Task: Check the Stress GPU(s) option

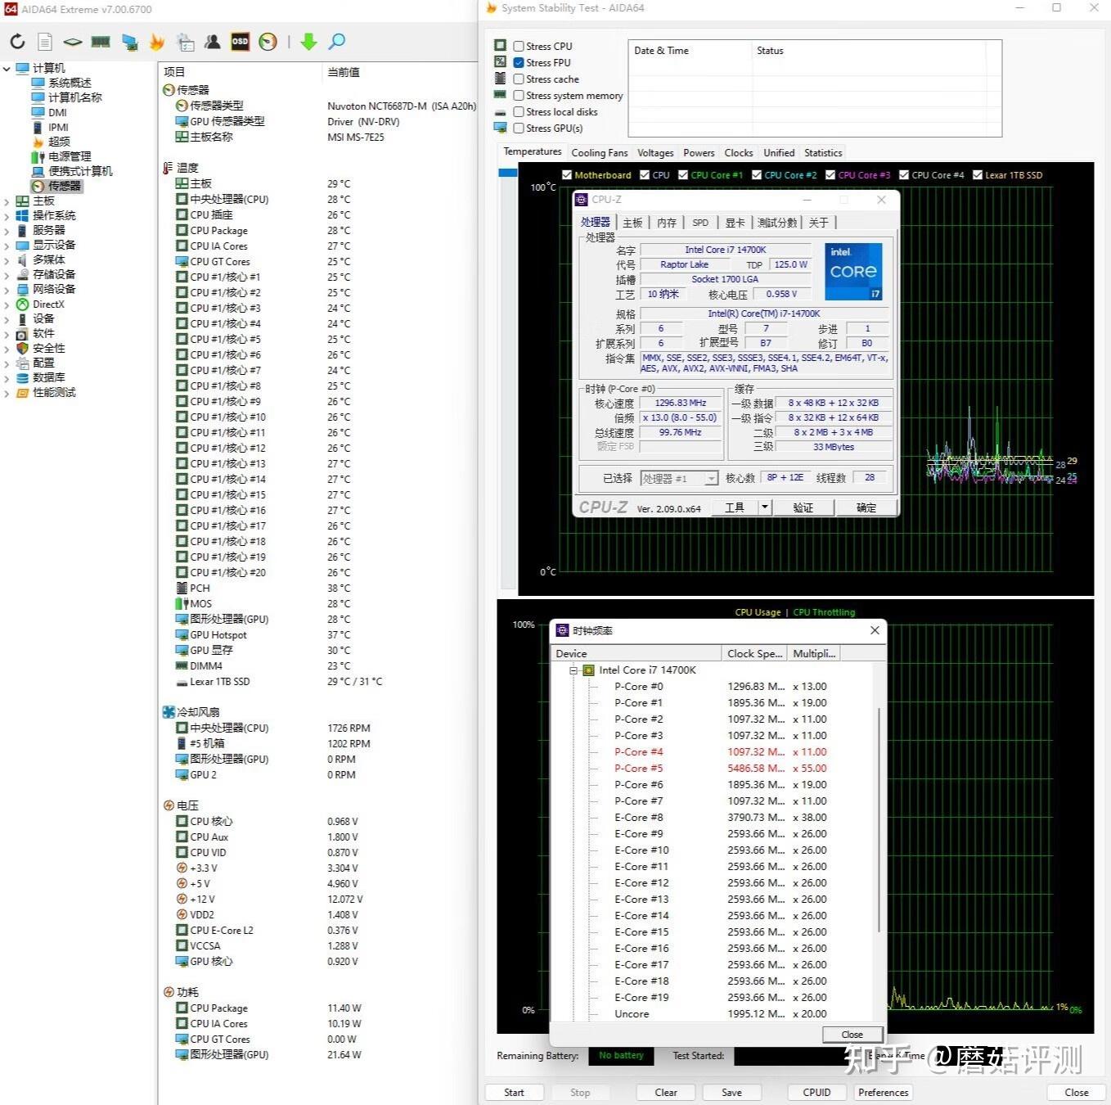Action: point(519,128)
